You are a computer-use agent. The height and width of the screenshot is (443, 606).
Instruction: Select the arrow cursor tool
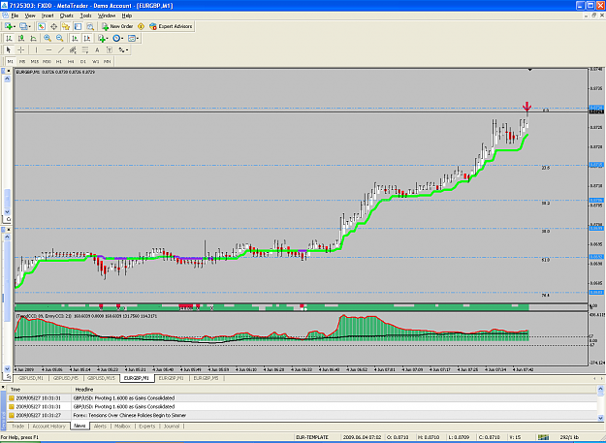click(9, 49)
